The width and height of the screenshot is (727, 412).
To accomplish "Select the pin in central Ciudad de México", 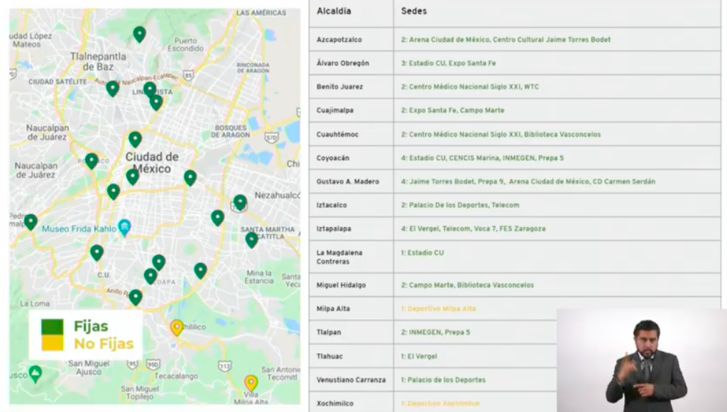I will [132, 177].
